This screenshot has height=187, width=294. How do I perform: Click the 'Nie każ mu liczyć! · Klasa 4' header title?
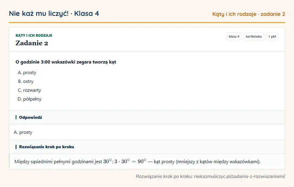(54, 14)
